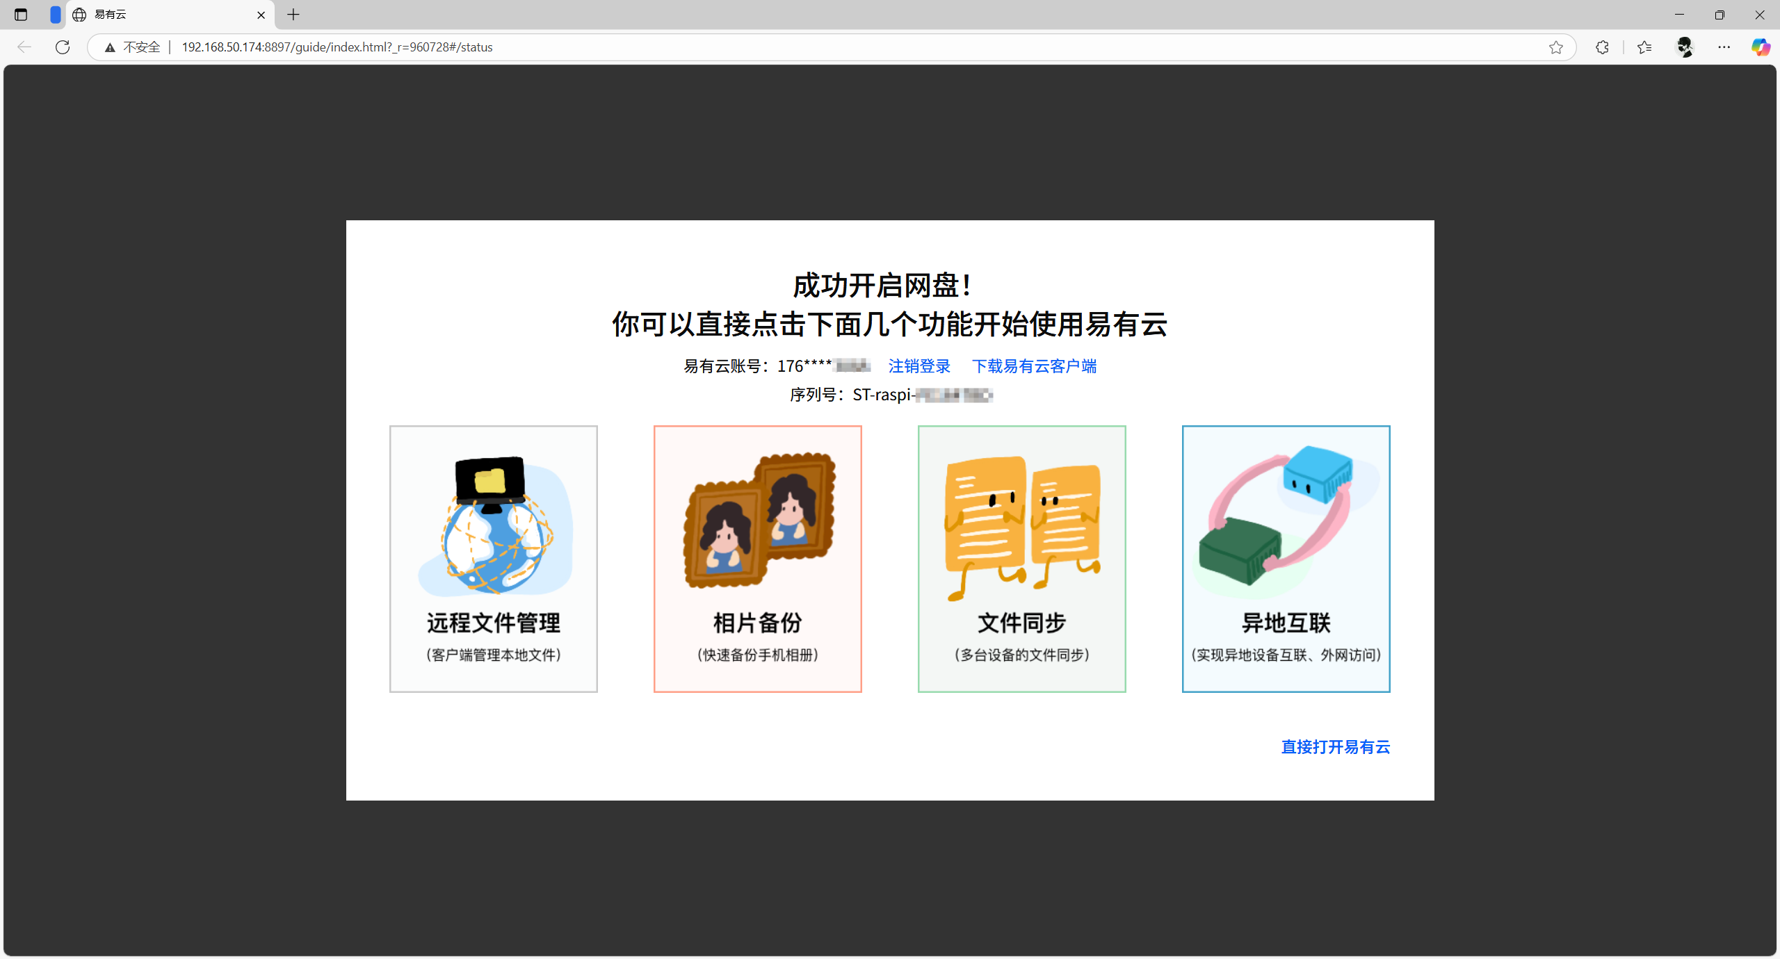This screenshot has width=1780, height=959.
Task: Open a new tab with plus button
Action: coord(293,15)
